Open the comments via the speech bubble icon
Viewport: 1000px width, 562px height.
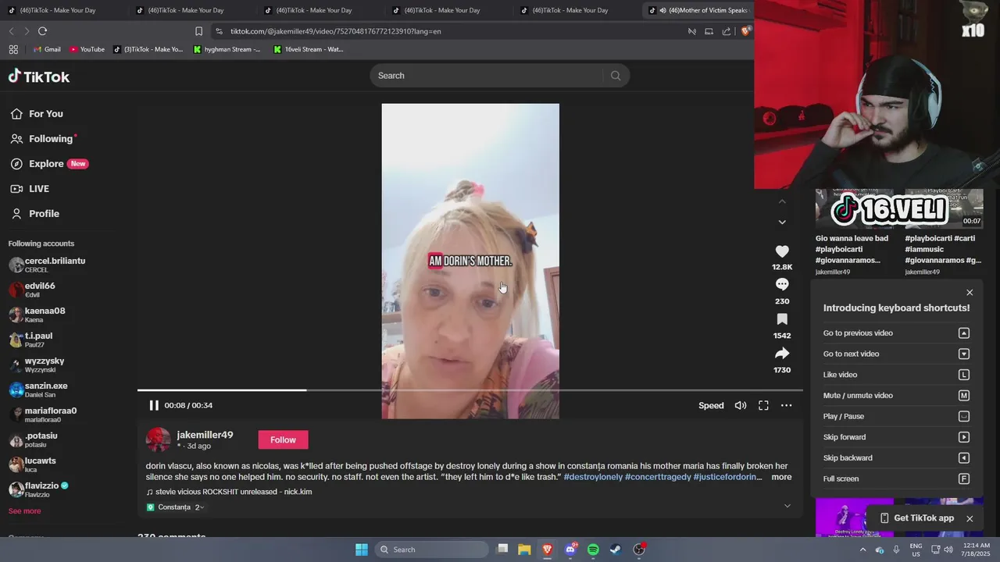pos(782,284)
